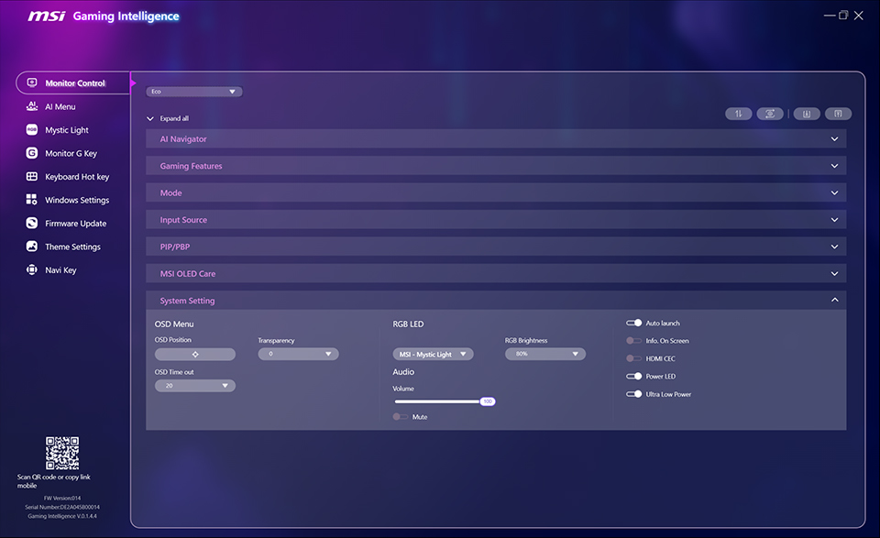The image size is (880, 538).
Task: Open Theme Settings
Action: click(72, 246)
